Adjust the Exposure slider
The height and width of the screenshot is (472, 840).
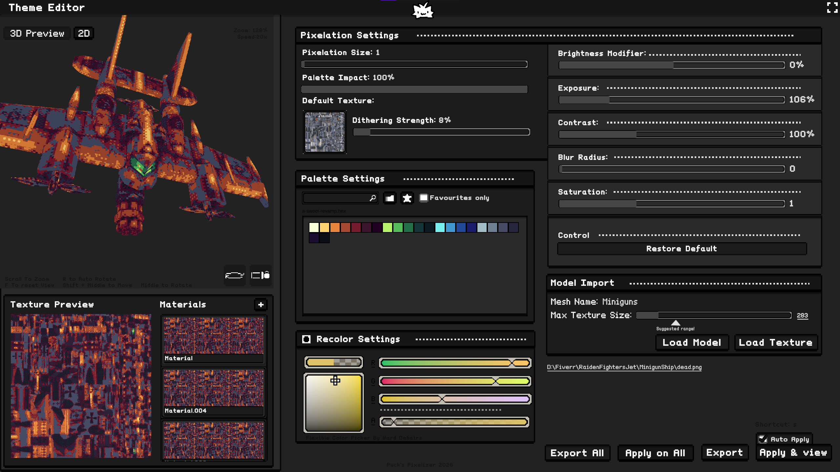pos(672,100)
